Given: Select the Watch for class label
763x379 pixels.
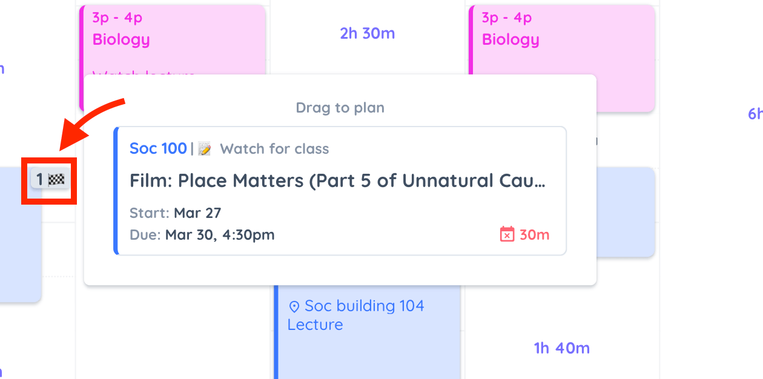Looking at the screenshot, I should [x=274, y=149].
